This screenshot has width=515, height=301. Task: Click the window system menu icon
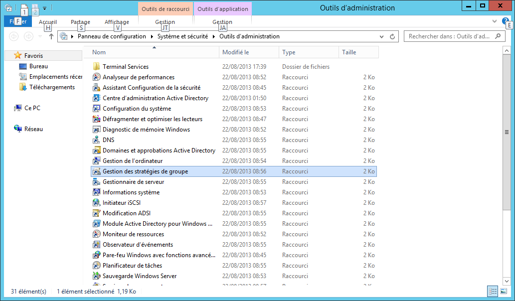pyautogui.click(x=9, y=8)
